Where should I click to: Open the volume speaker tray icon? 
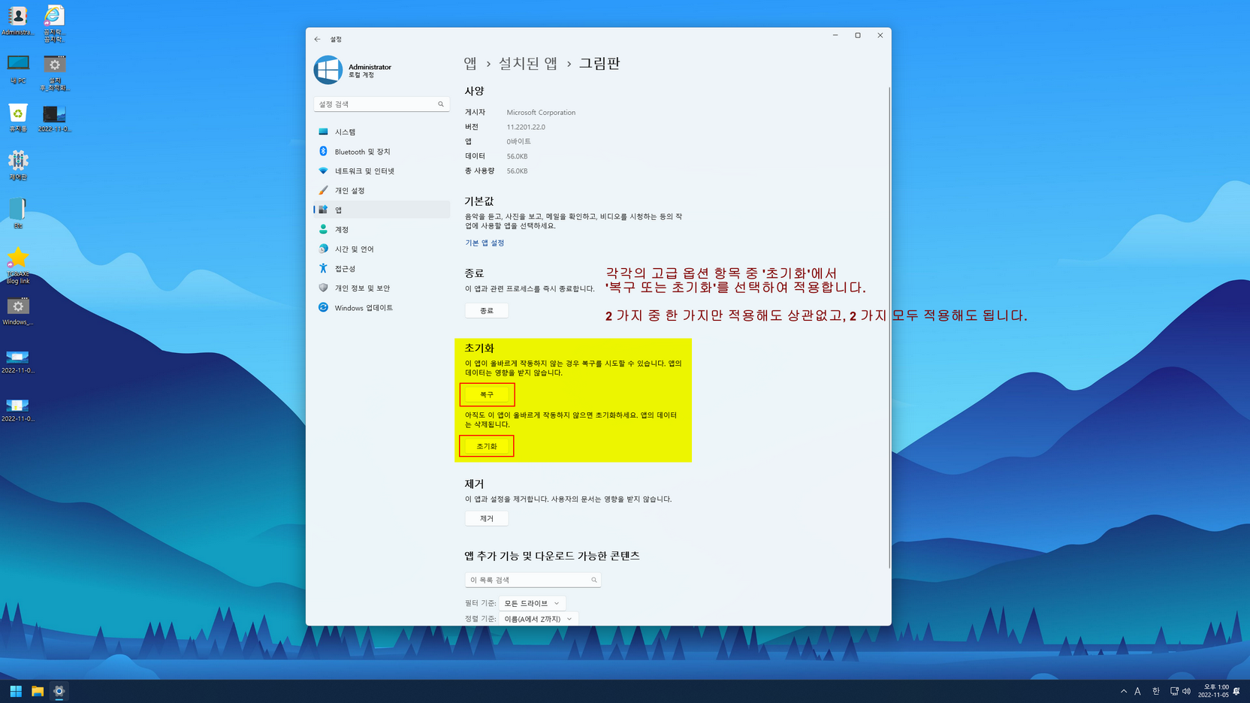(1186, 691)
